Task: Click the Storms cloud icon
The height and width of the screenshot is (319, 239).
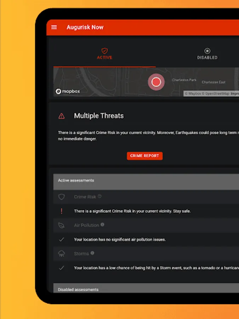Action: pyautogui.click(x=61, y=253)
